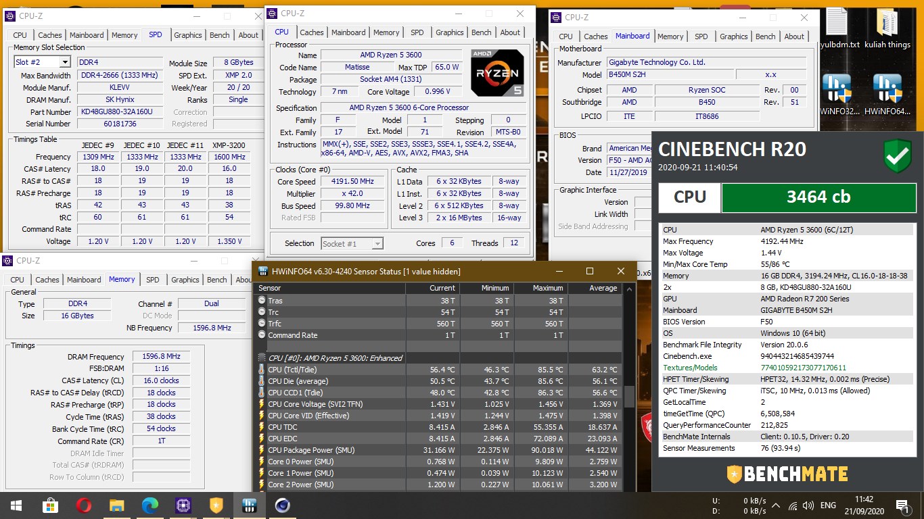Click thermometer icon beside CPU CCD1 (Tdie)
This screenshot has width=924, height=519.
tap(262, 393)
